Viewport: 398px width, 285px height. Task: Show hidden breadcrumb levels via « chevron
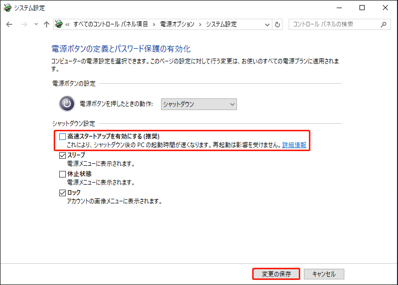(67, 24)
